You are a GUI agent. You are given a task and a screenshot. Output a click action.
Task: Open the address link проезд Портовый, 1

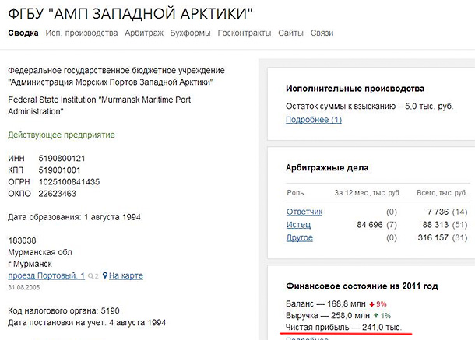[x=46, y=275]
